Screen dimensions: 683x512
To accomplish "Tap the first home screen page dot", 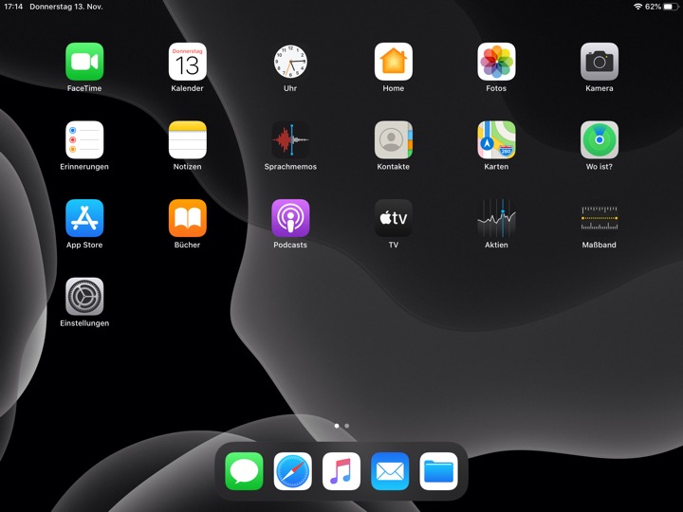I will [x=337, y=426].
